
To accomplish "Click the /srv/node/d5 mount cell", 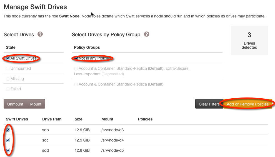I will [112, 150].
